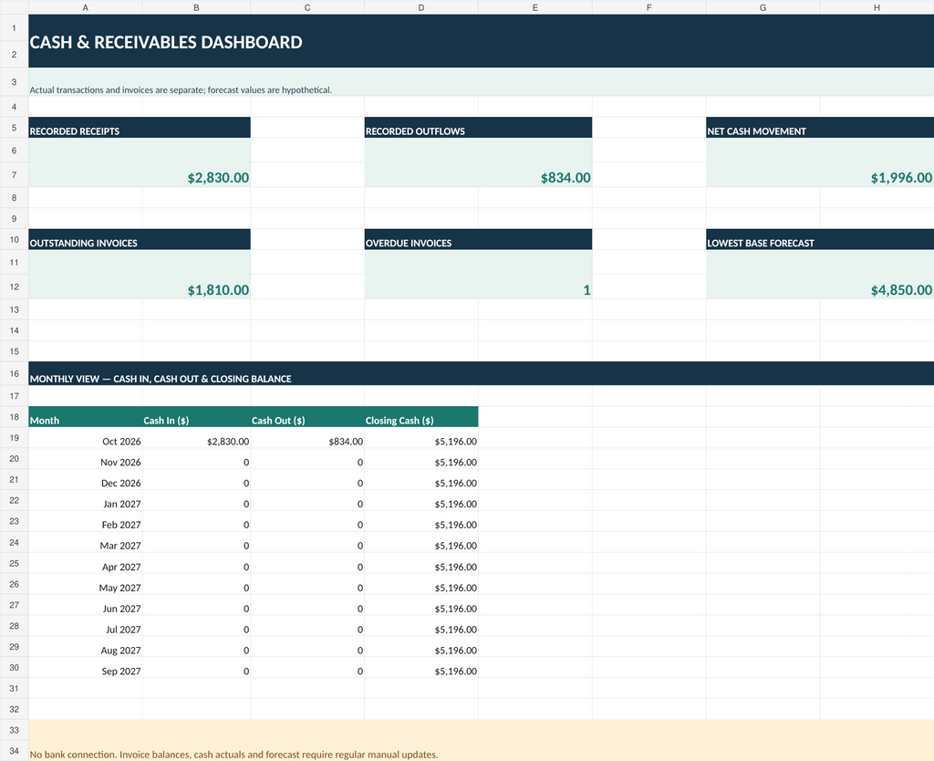Screen dimensions: 934x761
Task: Click the note about actual transactions and invoices
Action: (482, 82)
